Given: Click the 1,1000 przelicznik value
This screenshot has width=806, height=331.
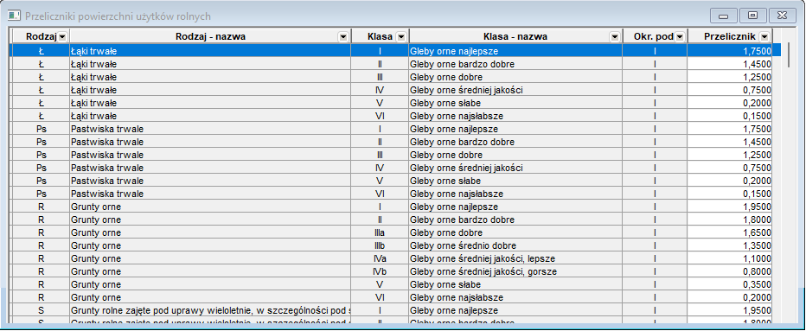Looking at the screenshot, I should tap(729, 258).
